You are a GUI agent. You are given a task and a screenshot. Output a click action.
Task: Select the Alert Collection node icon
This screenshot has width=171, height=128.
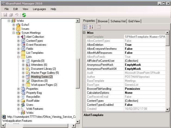coord(23,37)
